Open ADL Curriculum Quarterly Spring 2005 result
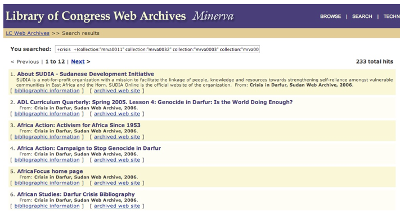 155,102
